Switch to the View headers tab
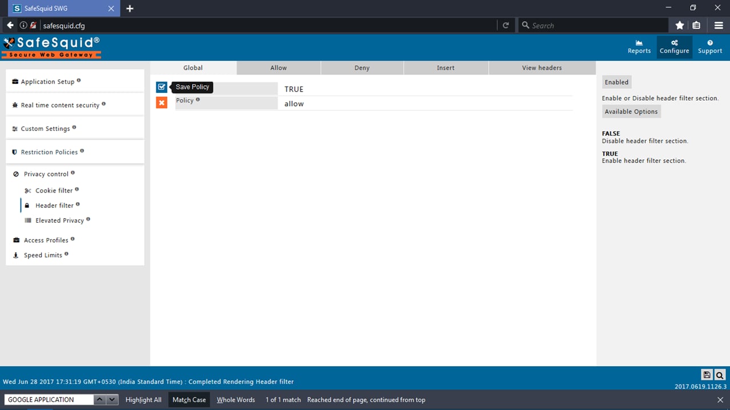Screen dimensions: 730x410 point(542,68)
